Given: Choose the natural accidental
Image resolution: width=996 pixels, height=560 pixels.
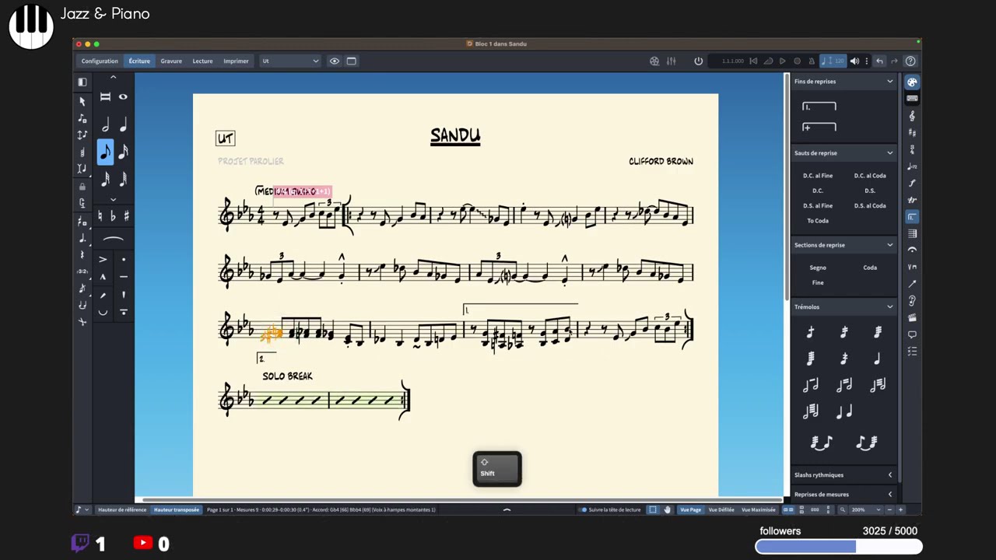Looking at the screenshot, I should coord(100,216).
